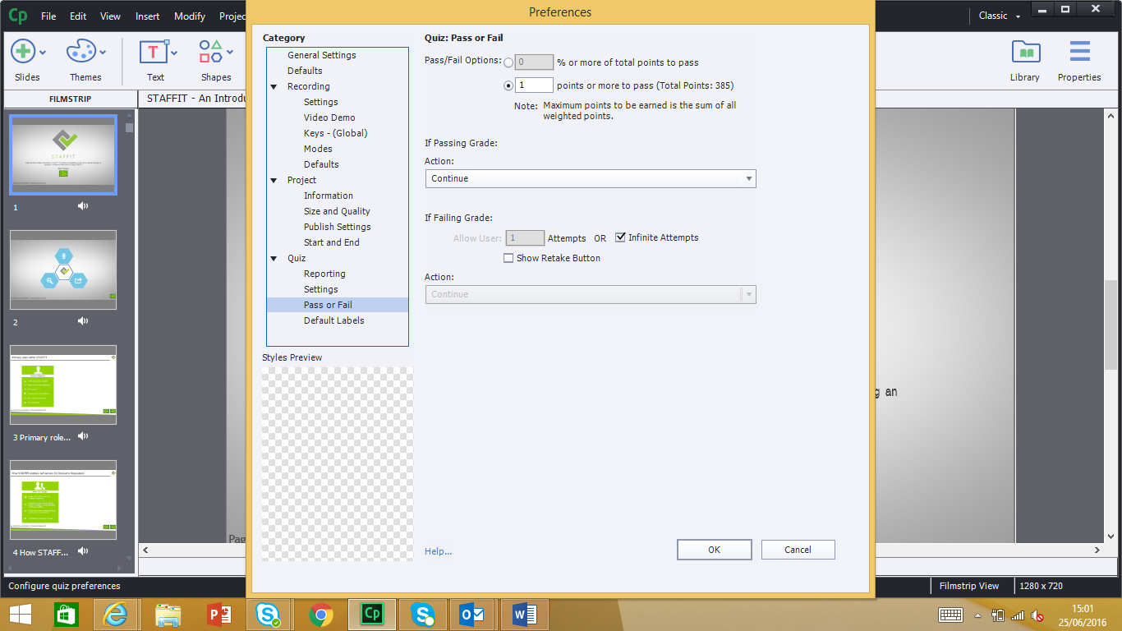
Task: Open the Classic workspace dropdown
Action: click(1000, 16)
